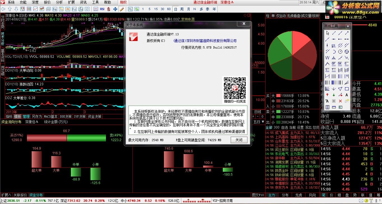This screenshot has width=382, height=204.
Task: Open the 龙虎 tab at the bottom
Action: (299, 195)
